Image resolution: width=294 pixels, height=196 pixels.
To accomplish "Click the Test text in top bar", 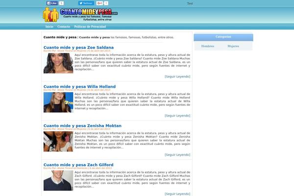I will pyautogui.click(x=190, y=3).
